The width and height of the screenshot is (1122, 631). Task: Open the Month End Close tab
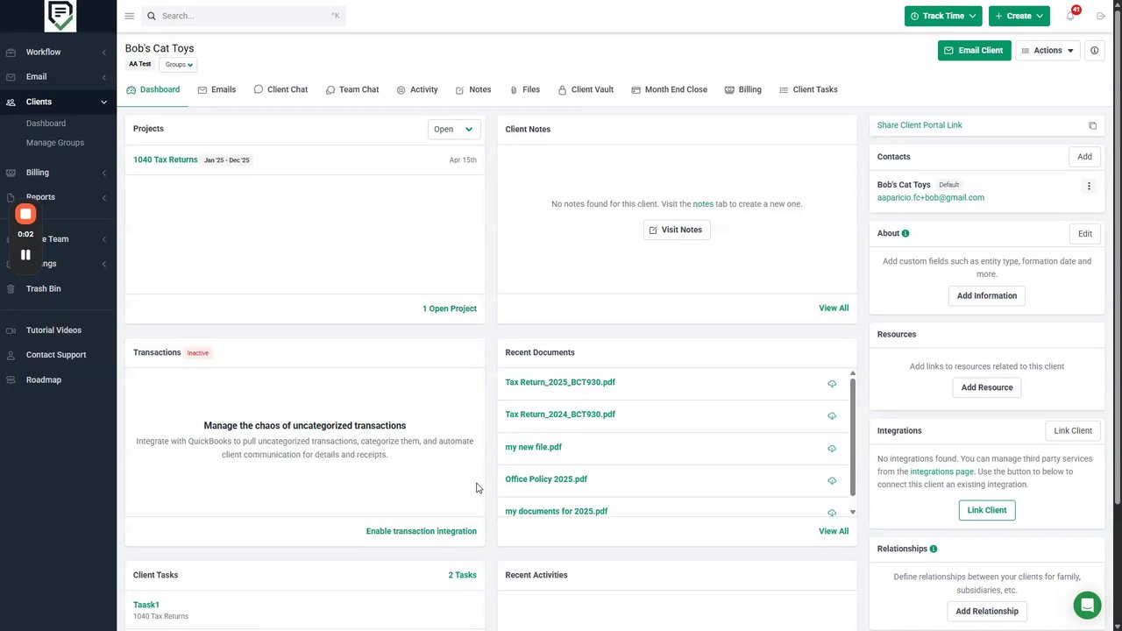click(x=669, y=89)
